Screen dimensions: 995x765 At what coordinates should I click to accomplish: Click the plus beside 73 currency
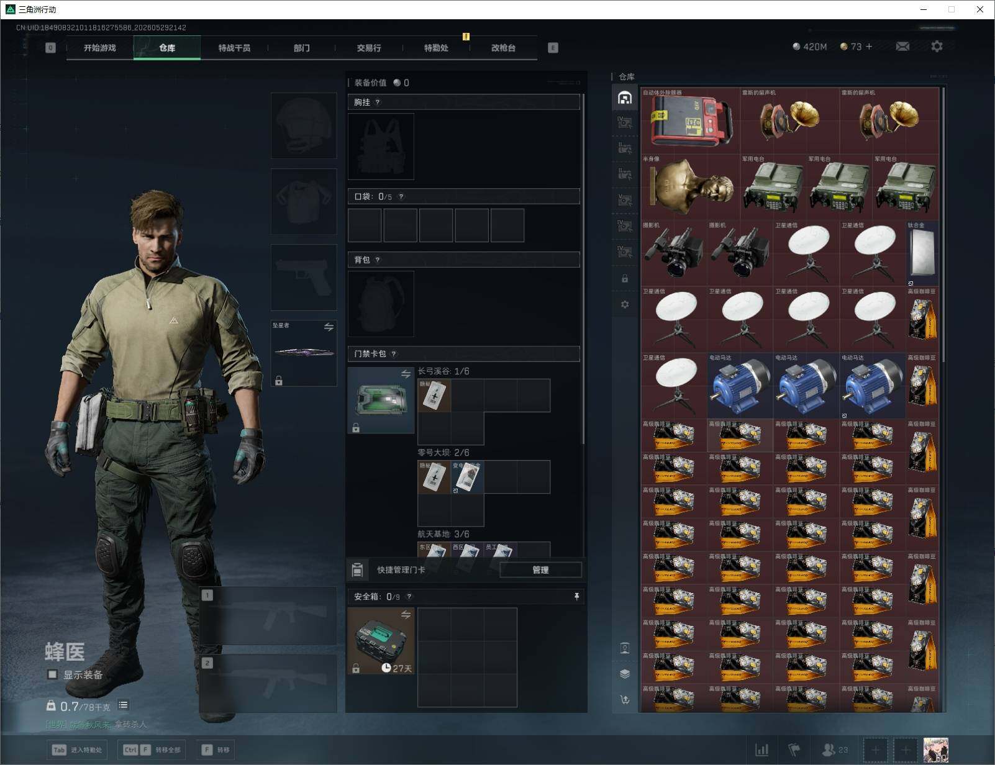point(868,47)
